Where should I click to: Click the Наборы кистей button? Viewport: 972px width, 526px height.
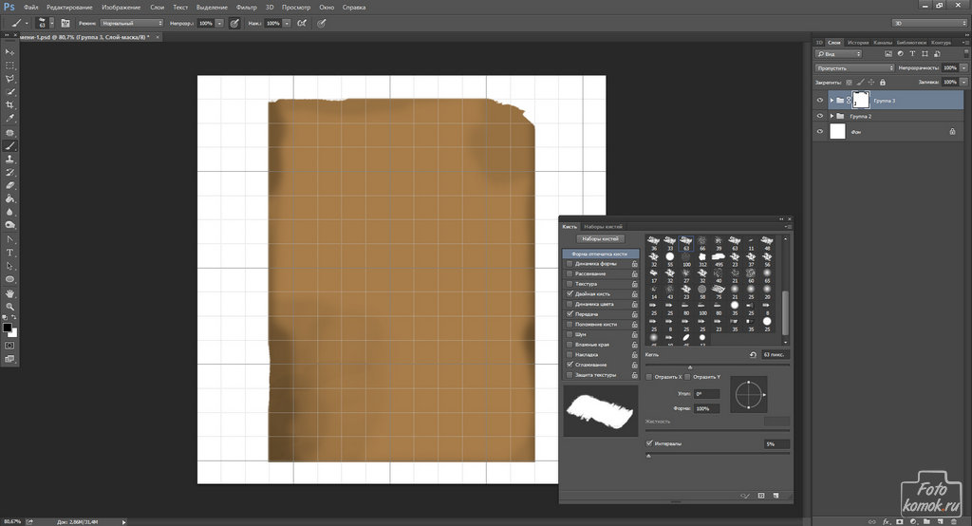[600, 239]
